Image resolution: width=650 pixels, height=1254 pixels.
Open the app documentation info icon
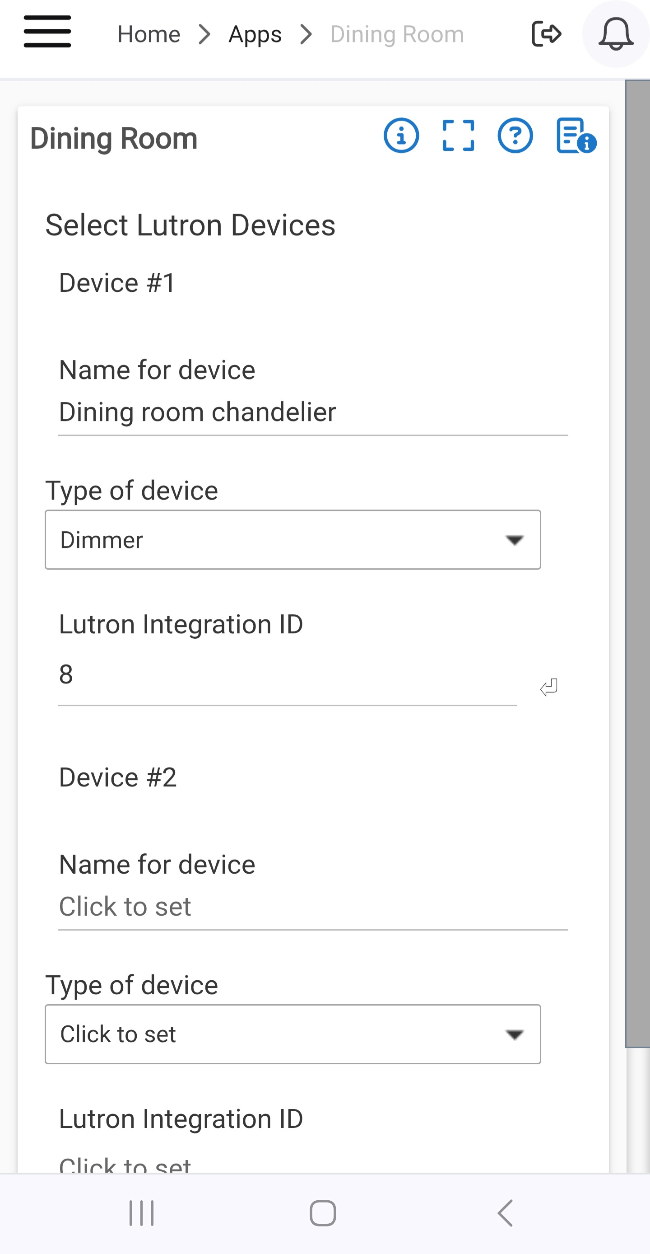click(576, 136)
